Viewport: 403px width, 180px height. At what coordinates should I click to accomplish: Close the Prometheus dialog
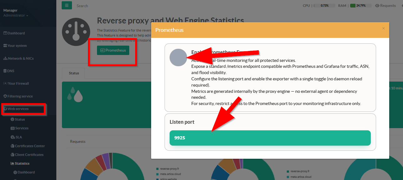(383, 28)
